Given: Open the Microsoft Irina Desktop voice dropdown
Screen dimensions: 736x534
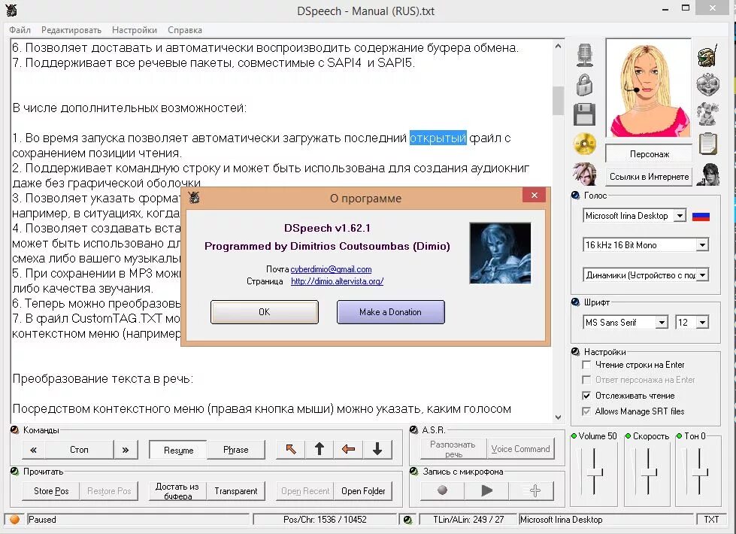Looking at the screenshot, I should click(679, 216).
